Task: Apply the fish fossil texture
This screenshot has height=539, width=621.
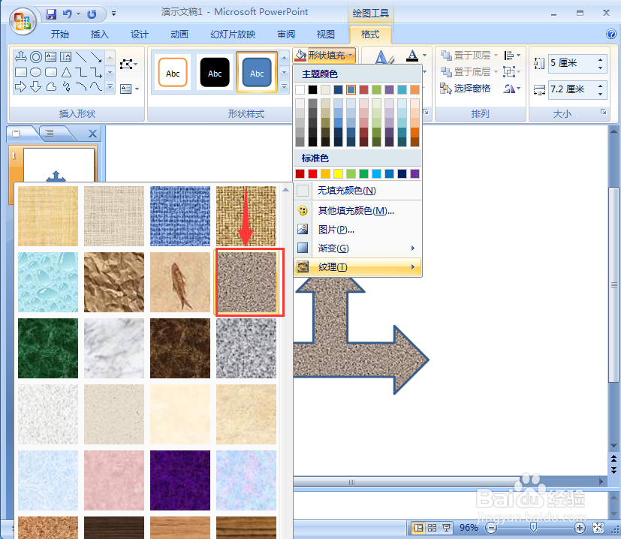Action: tap(180, 282)
